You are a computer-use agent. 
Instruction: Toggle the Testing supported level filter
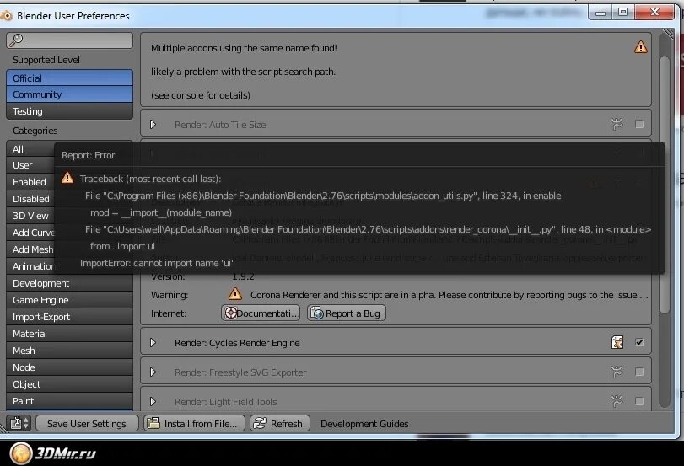tap(69, 111)
